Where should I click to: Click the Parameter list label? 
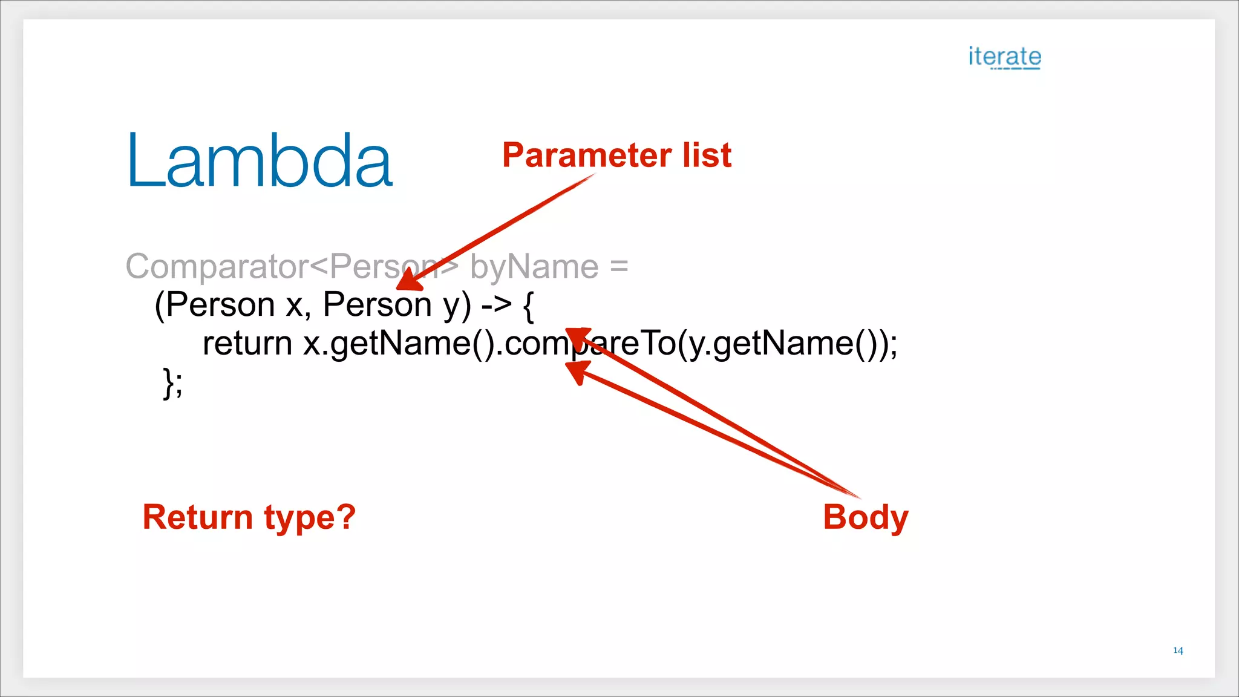point(616,155)
